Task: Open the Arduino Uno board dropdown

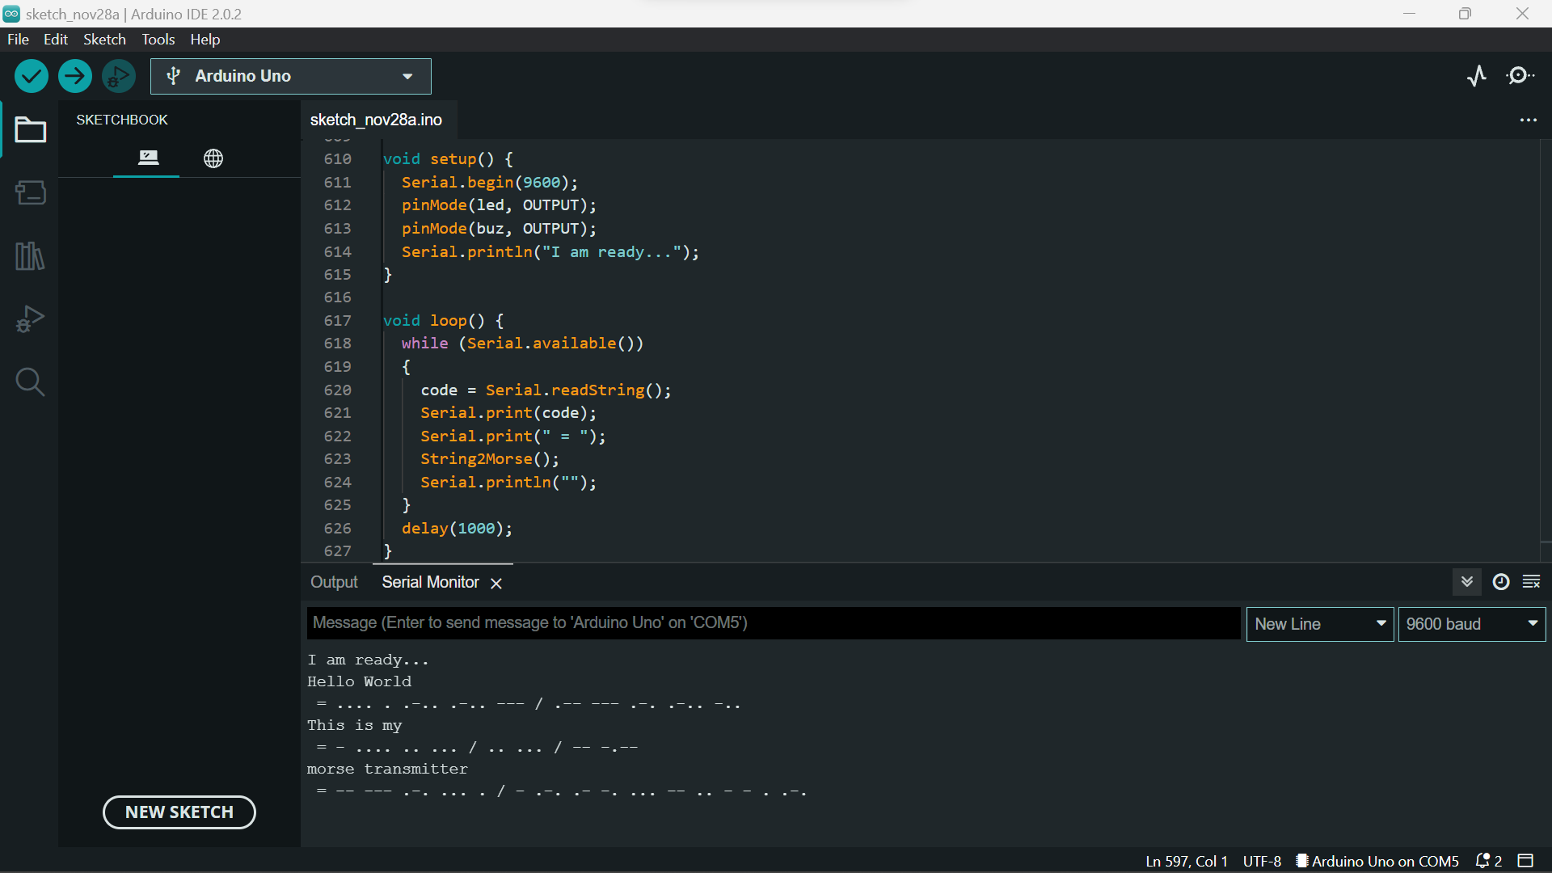Action: [291, 76]
